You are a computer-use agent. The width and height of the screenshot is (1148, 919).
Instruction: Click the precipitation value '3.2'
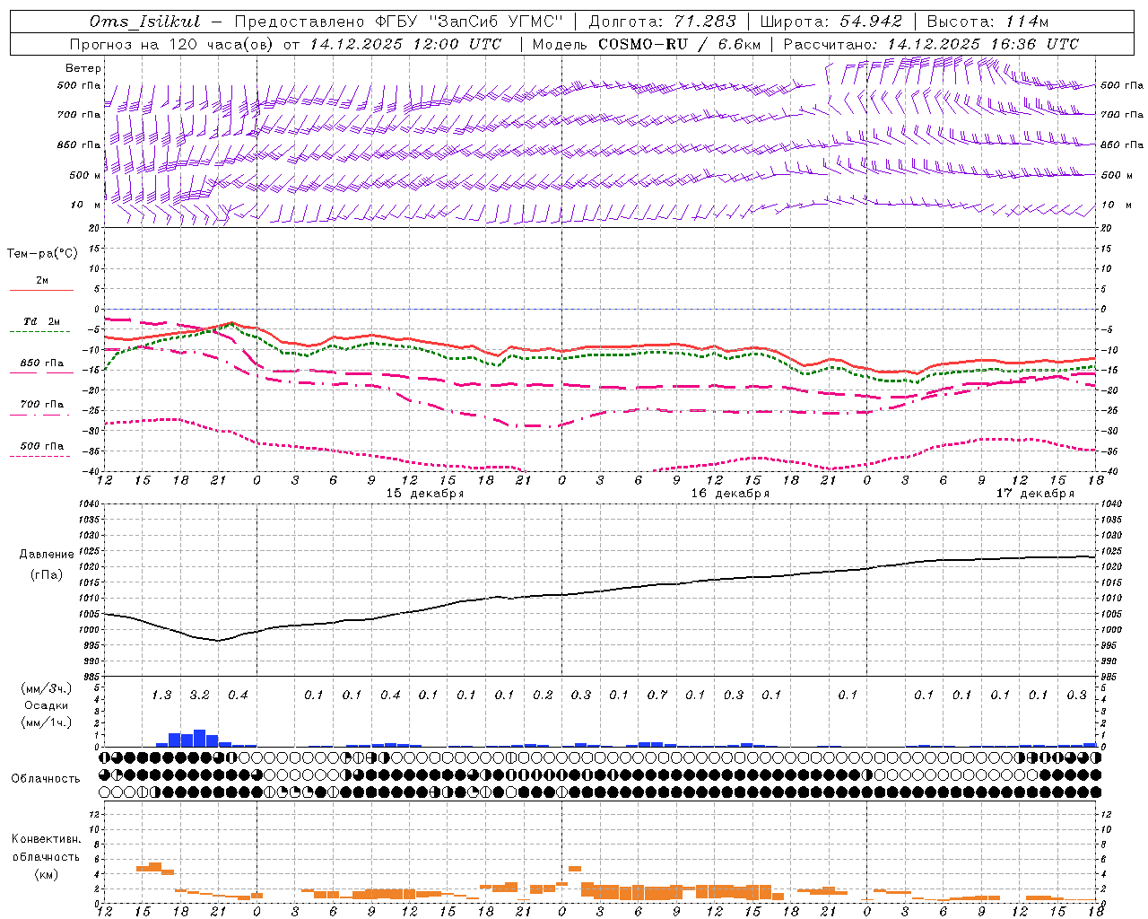point(199,696)
